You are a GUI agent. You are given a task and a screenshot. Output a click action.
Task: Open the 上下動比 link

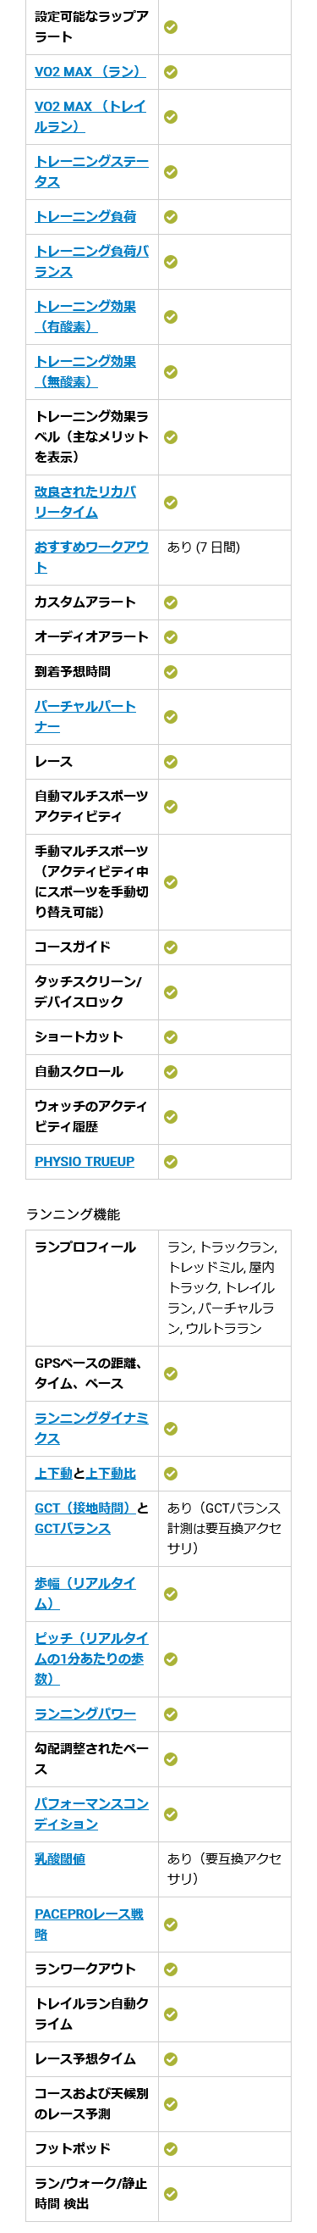pyautogui.click(x=111, y=1474)
